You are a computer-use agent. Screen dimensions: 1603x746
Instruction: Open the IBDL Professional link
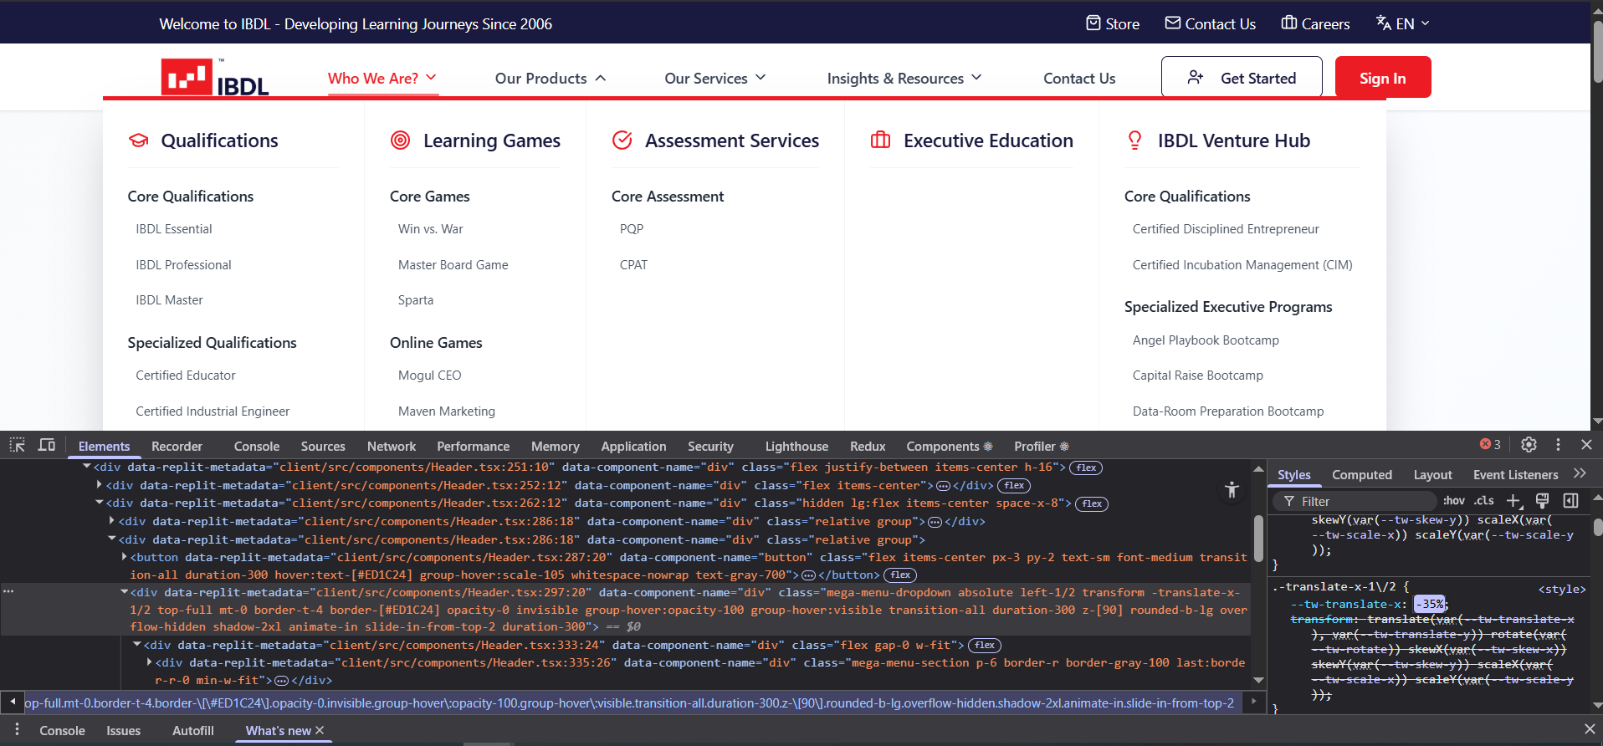(x=183, y=265)
